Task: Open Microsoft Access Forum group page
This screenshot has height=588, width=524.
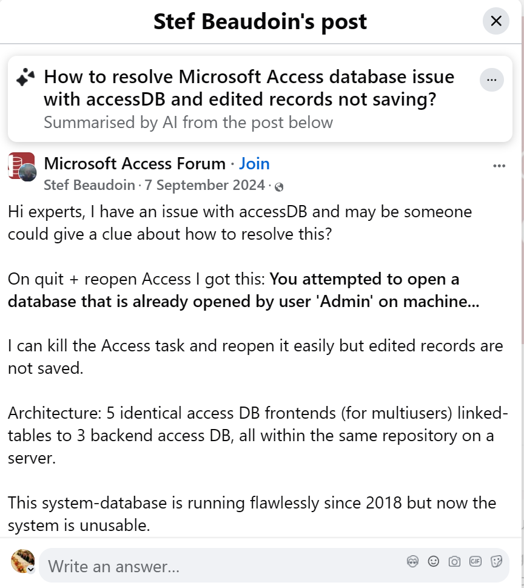Action: (x=135, y=164)
